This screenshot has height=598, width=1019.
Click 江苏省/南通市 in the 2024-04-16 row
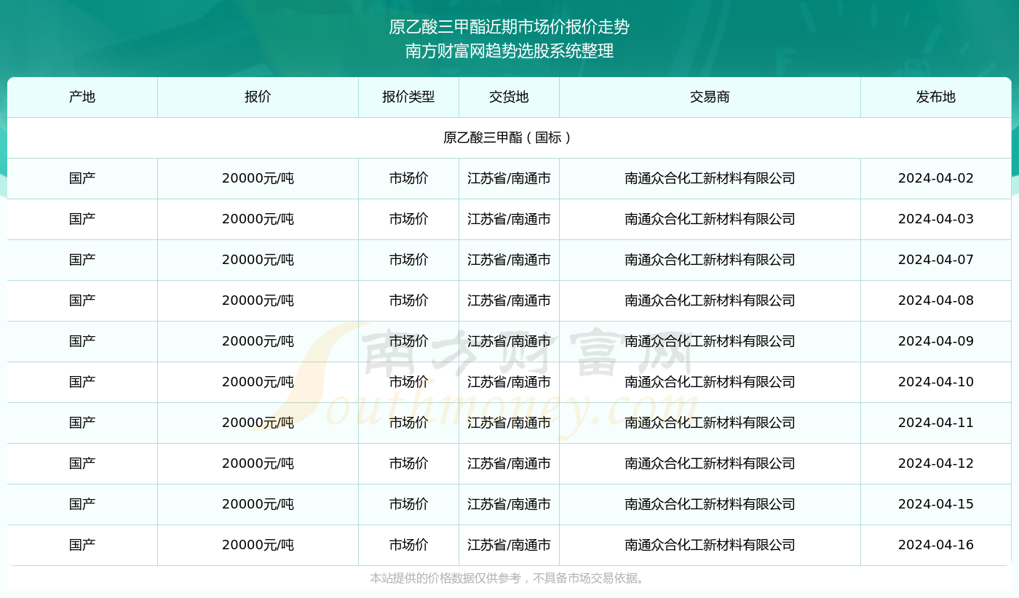(x=509, y=545)
